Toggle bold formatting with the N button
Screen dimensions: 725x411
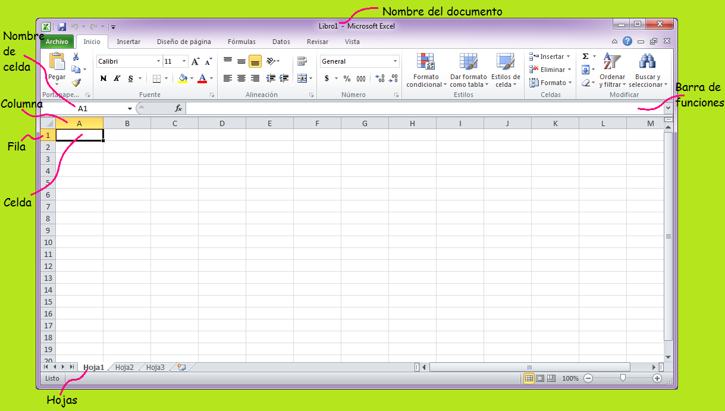click(x=102, y=78)
